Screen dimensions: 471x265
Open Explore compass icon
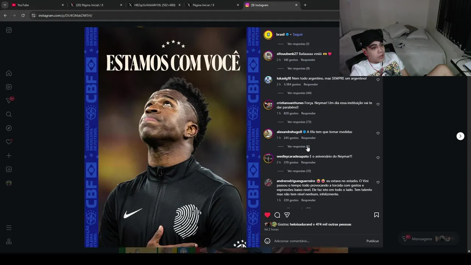point(9,128)
